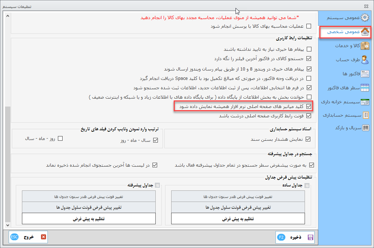Go to the سیستم خزانه داری section

pyautogui.click(x=345, y=102)
